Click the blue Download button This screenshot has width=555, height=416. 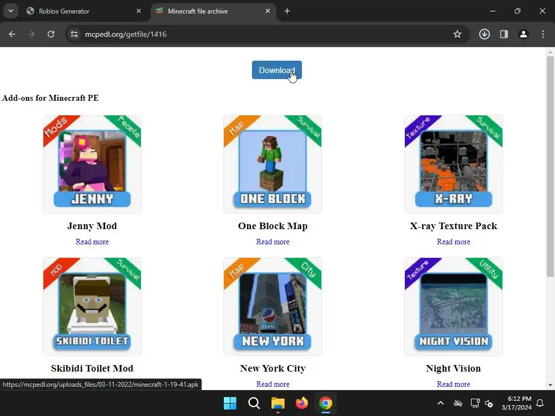277,70
